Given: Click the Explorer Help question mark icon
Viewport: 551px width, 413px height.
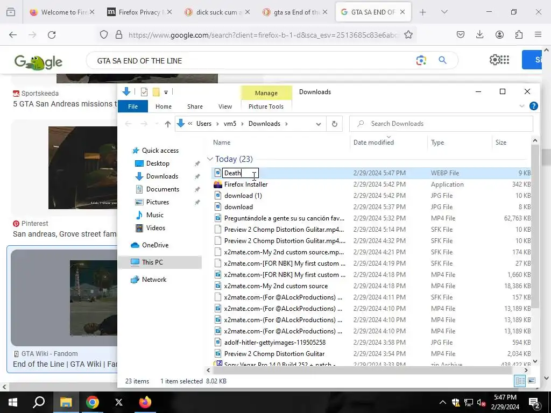Looking at the screenshot, I should click(x=533, y=106).
